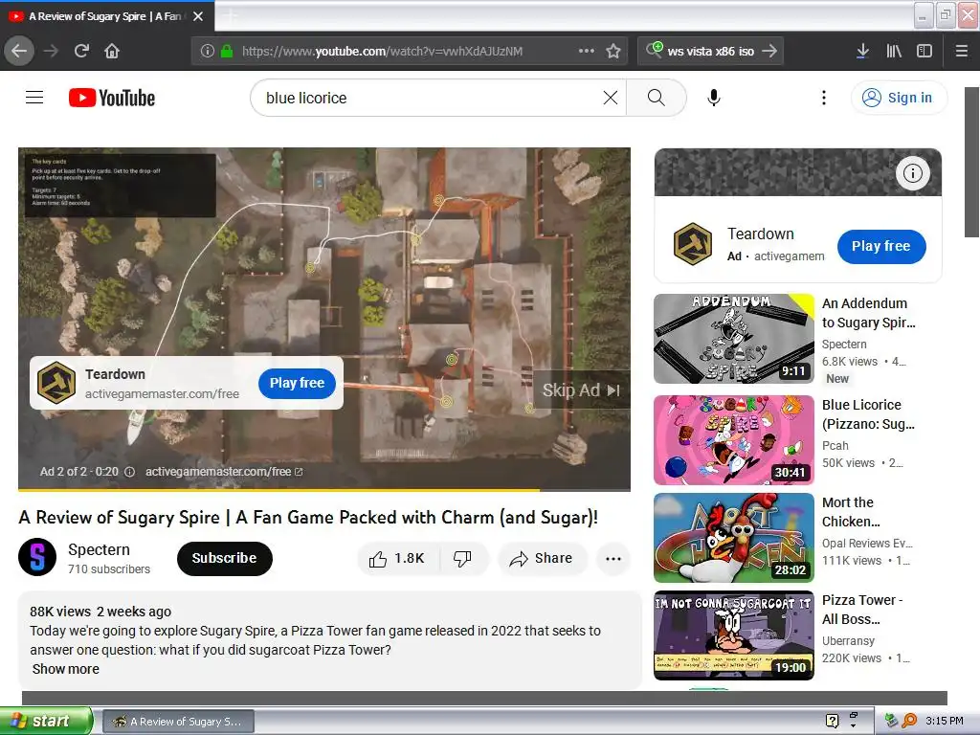
Task: Open site information icon in address bar
Action: coord(208,51)
